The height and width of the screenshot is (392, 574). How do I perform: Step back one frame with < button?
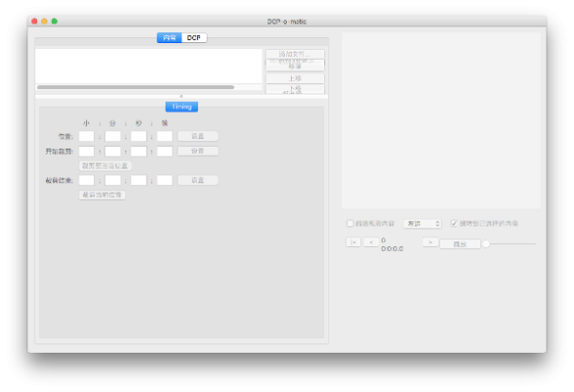[x=371, y=242]
